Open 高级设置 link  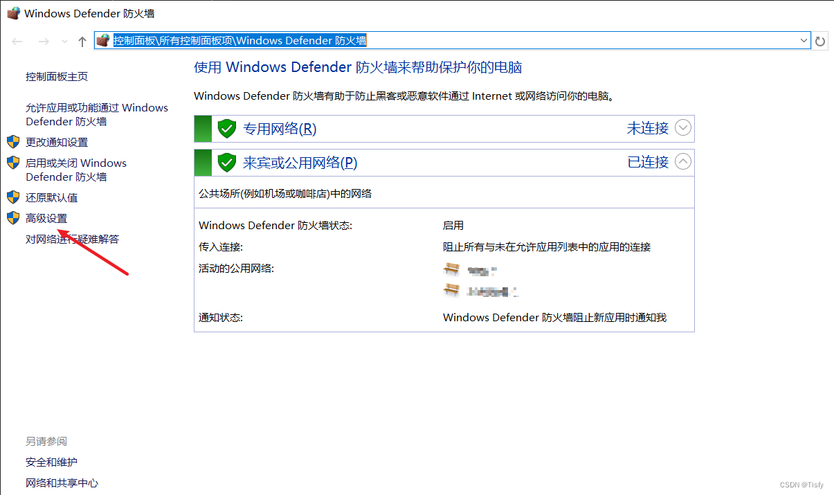(x=46, y=218)
